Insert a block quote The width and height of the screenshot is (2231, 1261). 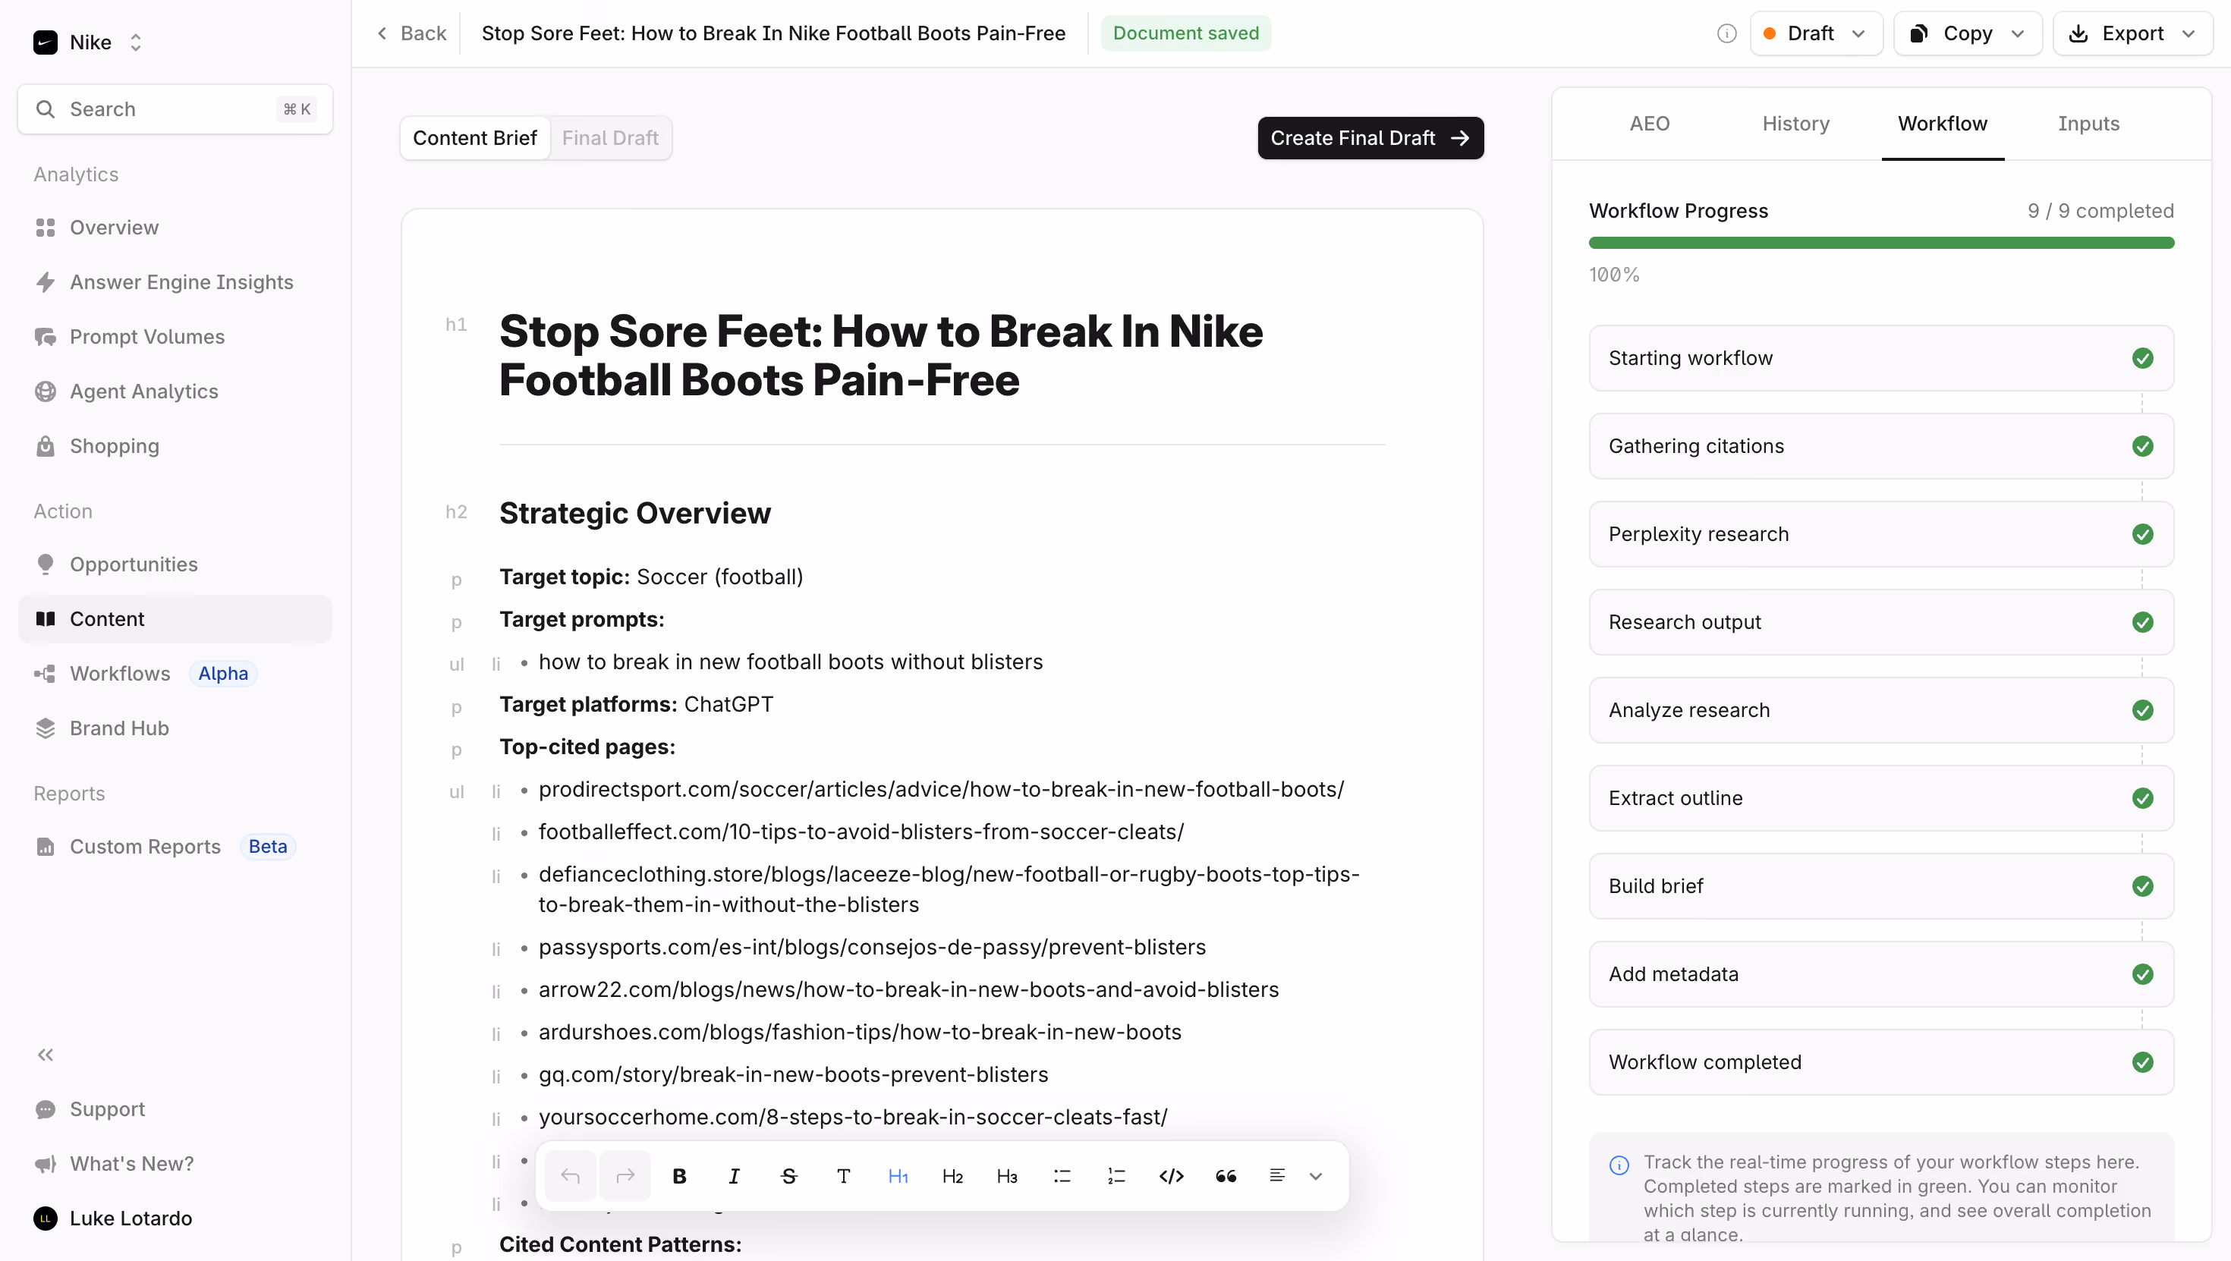(x=1226, y=1175)
